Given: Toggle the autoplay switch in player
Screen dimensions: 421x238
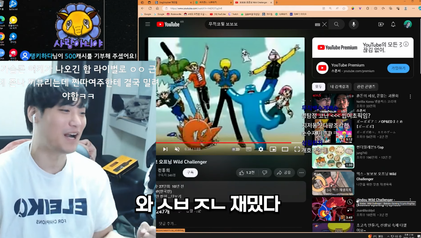Looking at the screenshot, I should 236,149.
